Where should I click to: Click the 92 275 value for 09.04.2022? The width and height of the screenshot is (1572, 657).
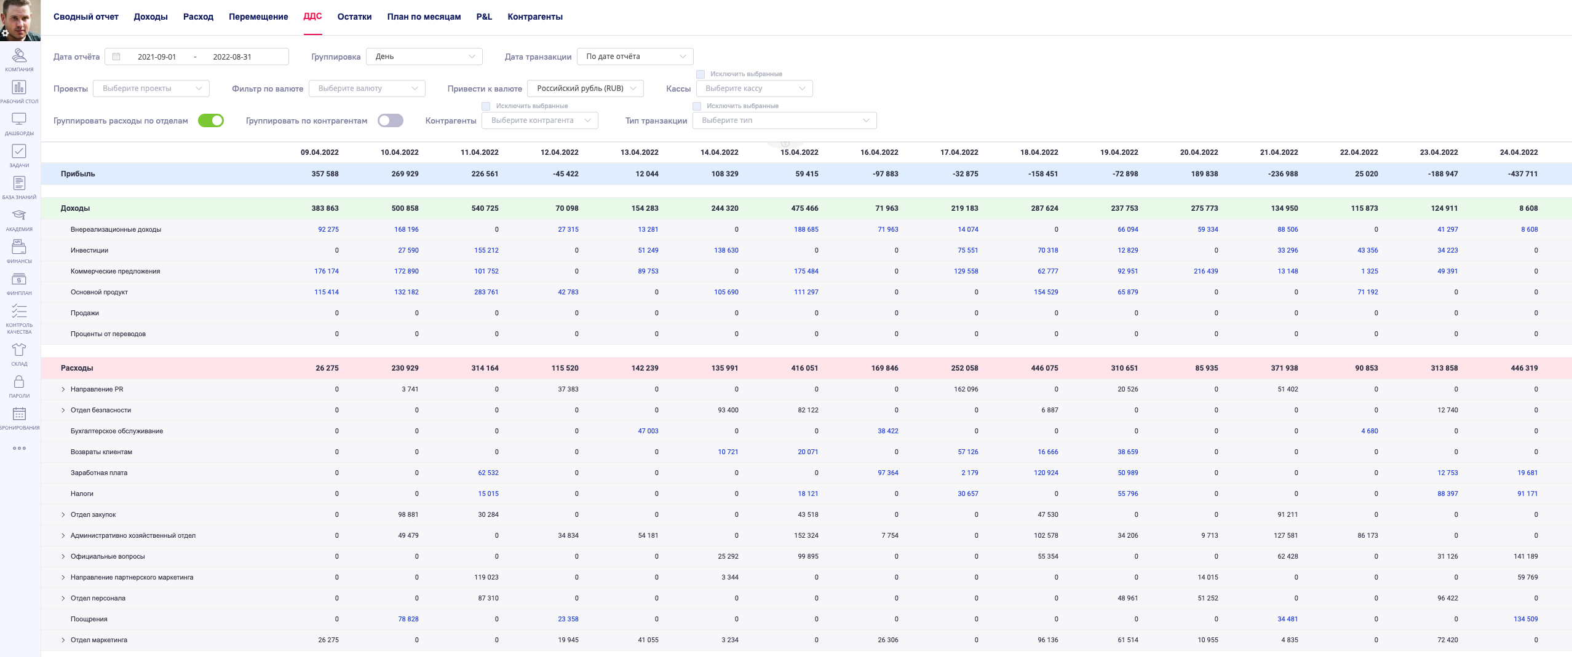328,229
